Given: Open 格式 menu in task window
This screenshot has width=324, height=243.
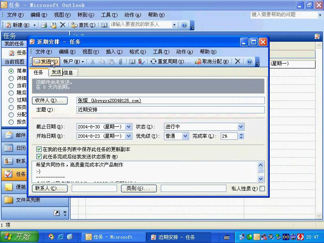Looking at the screenshot, I should (x=138, y=52).
